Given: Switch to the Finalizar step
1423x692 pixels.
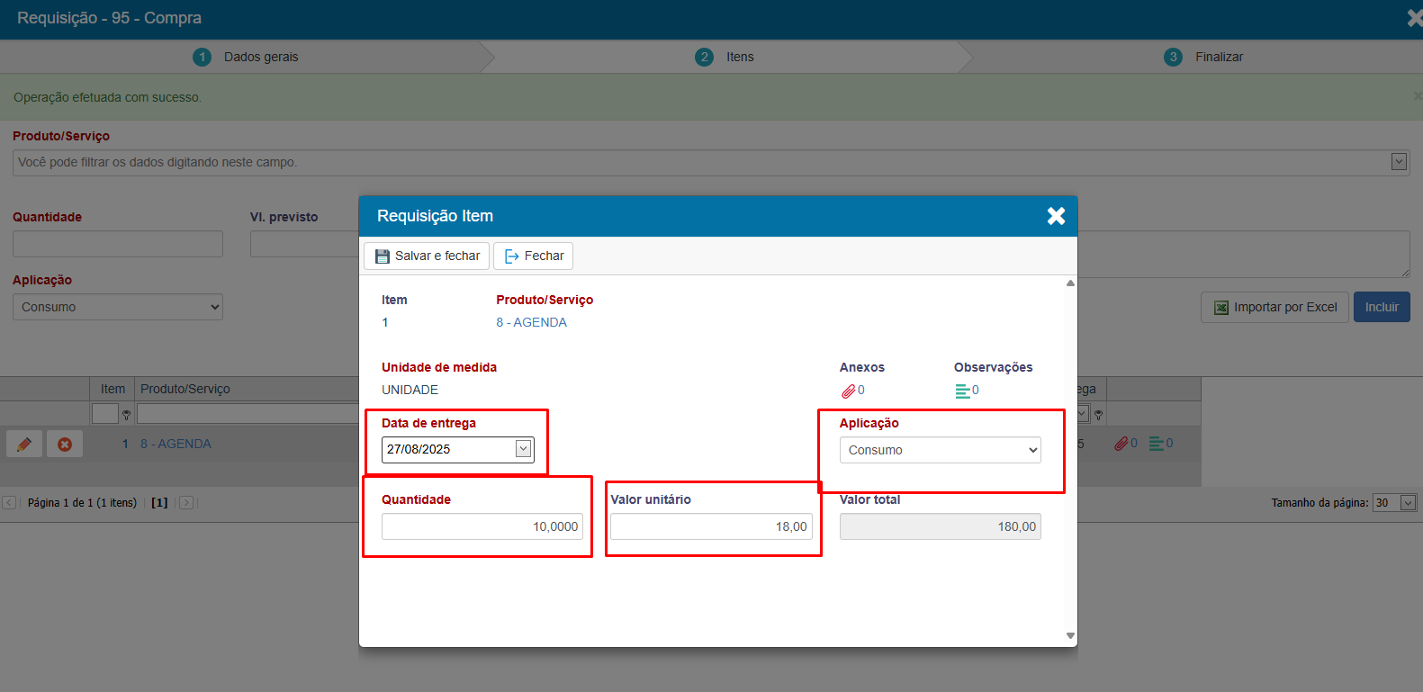Looking at the screenshot, I should (x=1218, y=57).
